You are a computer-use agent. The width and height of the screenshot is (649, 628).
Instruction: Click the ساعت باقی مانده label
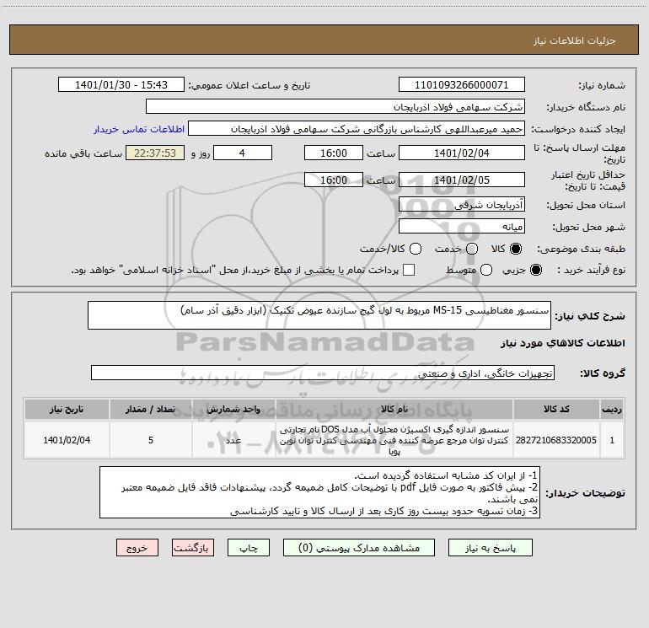83,153
